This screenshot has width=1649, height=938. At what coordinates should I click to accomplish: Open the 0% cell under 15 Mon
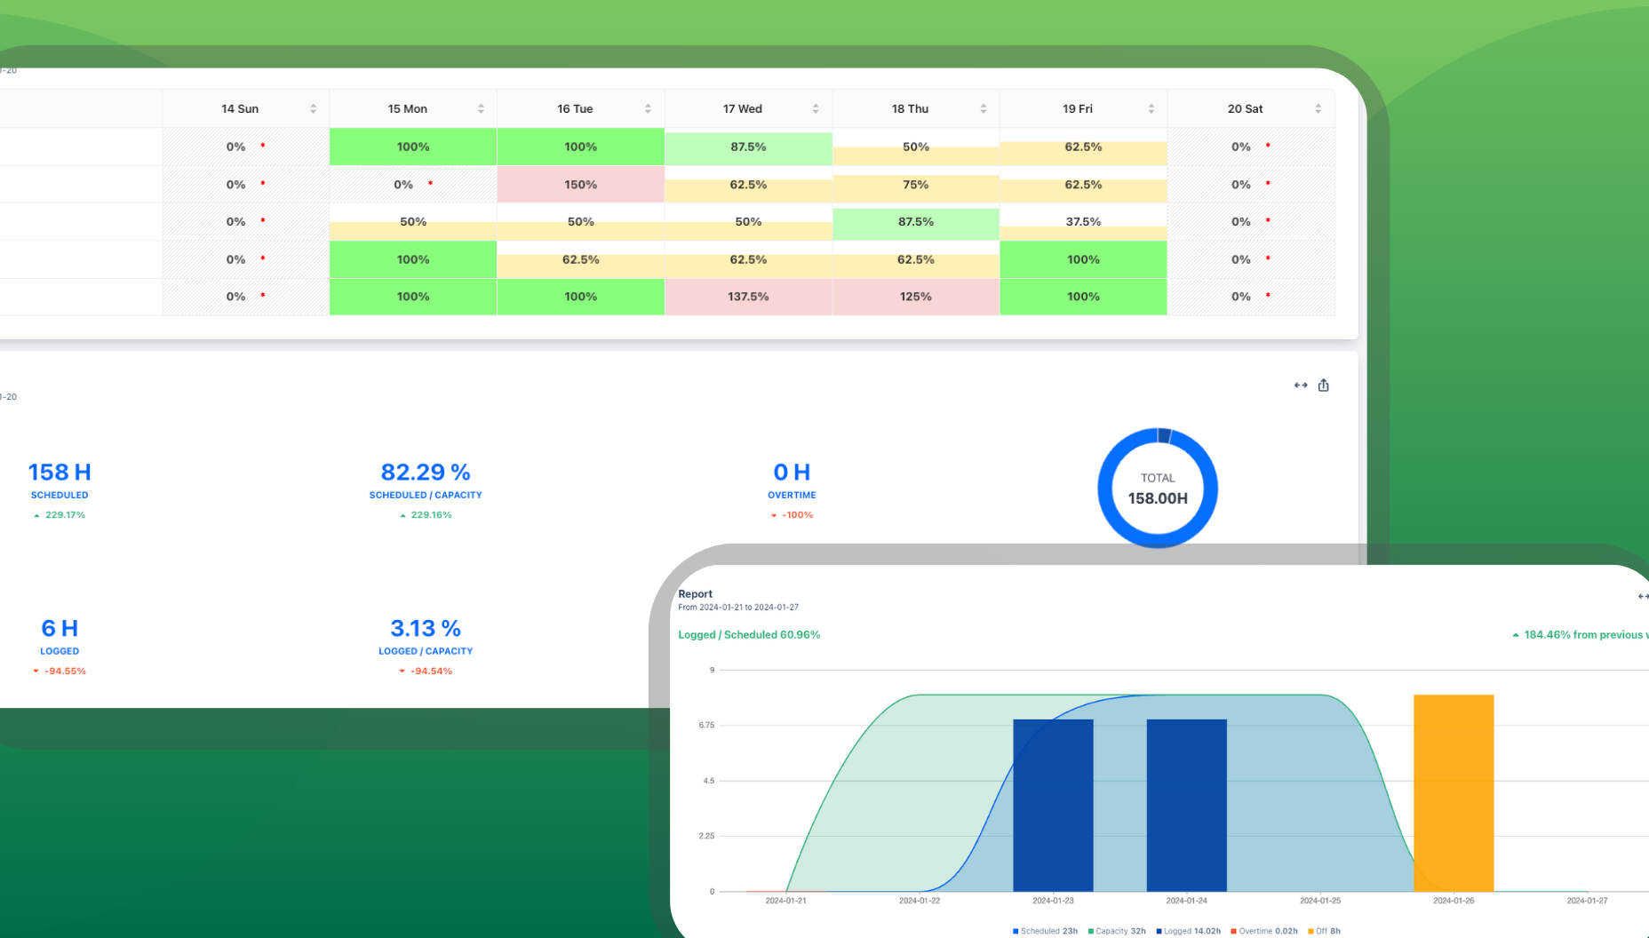tap(413, 185)
